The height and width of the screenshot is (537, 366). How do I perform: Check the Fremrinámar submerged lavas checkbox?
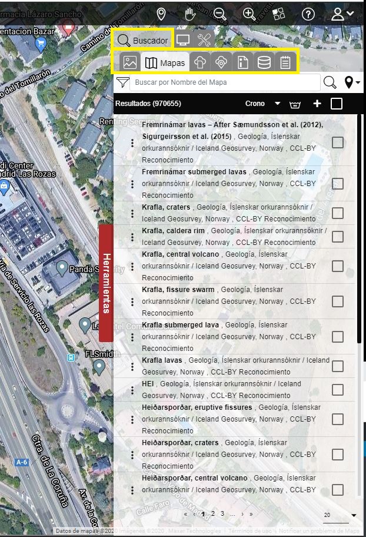338,184
